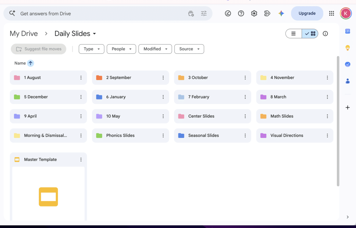356x228 pixels.
Task: Open the Master Template thumbnail preview
Action: 48,194
